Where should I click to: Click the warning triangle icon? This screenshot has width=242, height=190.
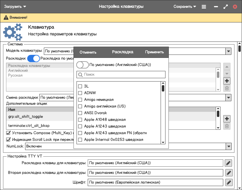(x=6, y=18)
